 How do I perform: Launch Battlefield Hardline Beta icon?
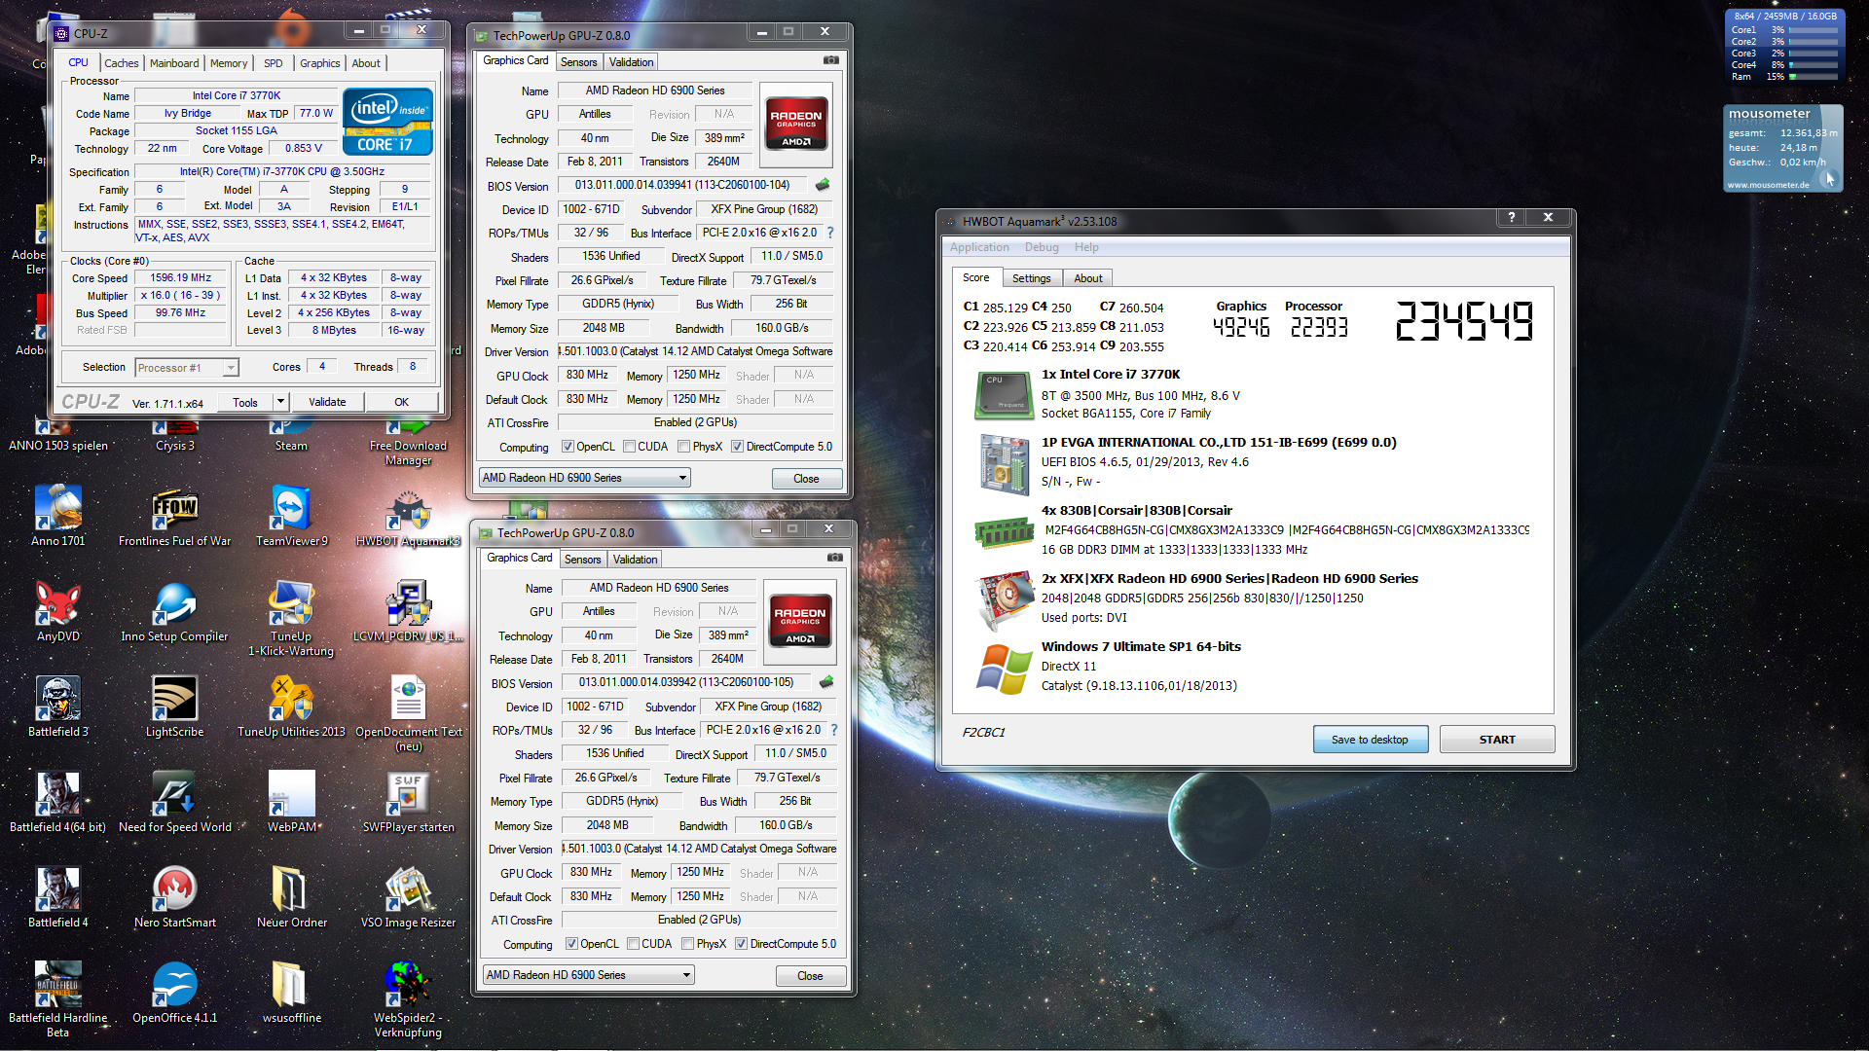[x=58, y=998]
